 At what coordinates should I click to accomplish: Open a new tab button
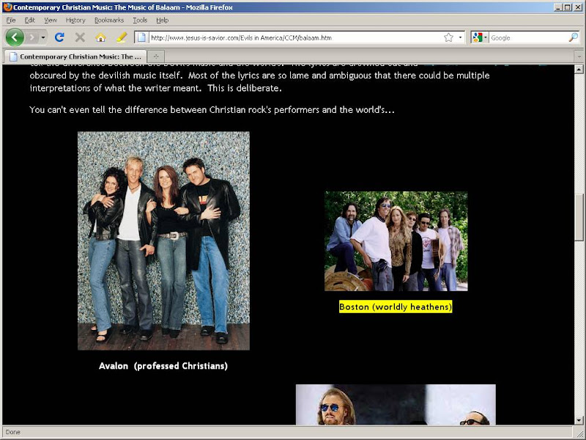click(156, 56)
